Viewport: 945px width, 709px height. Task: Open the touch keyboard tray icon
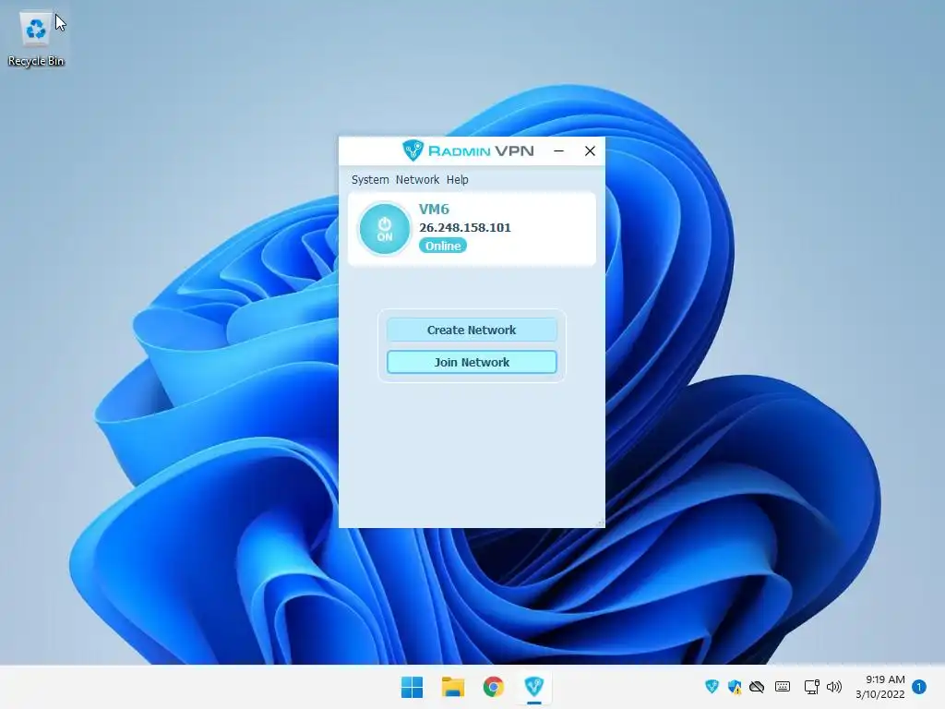(x=783, y=687)
